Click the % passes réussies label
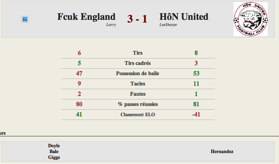Screen dimensions: 279x164 [138, 104]
